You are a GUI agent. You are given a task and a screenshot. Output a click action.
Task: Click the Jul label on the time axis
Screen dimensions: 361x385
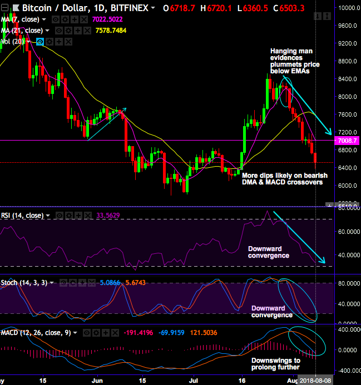click(194, 381)
